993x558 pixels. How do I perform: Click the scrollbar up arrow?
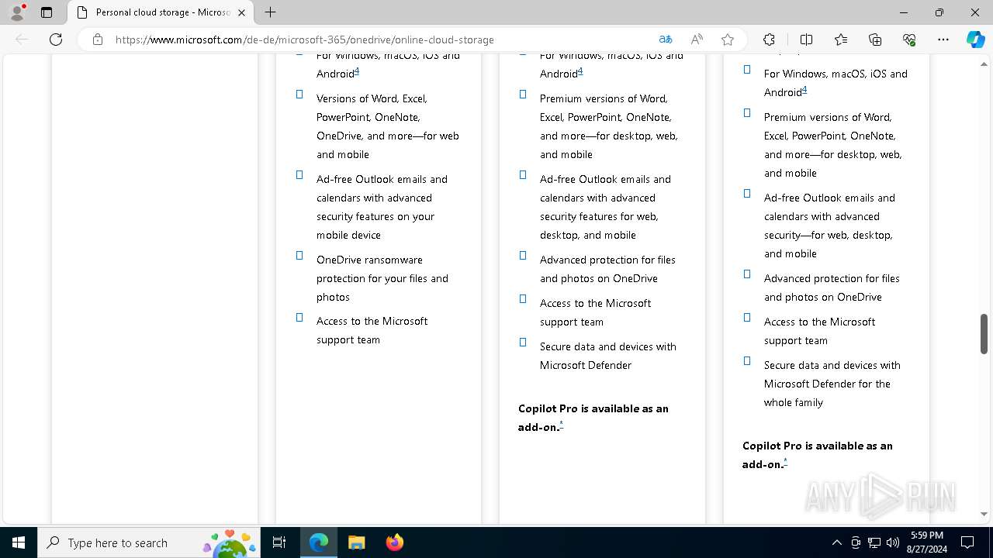[x=984, y=64]
